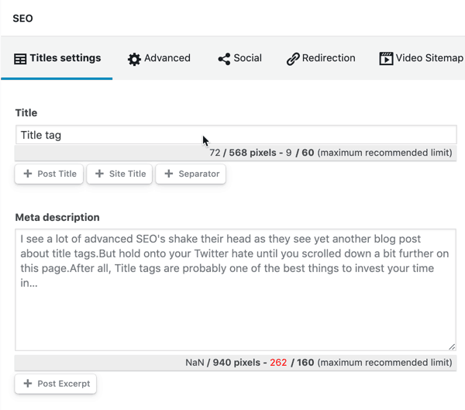The height and width of the screenshot is (410, 465).
Task: Click the video play icon beside Video Sitemap
Action: tap(386, 58)
